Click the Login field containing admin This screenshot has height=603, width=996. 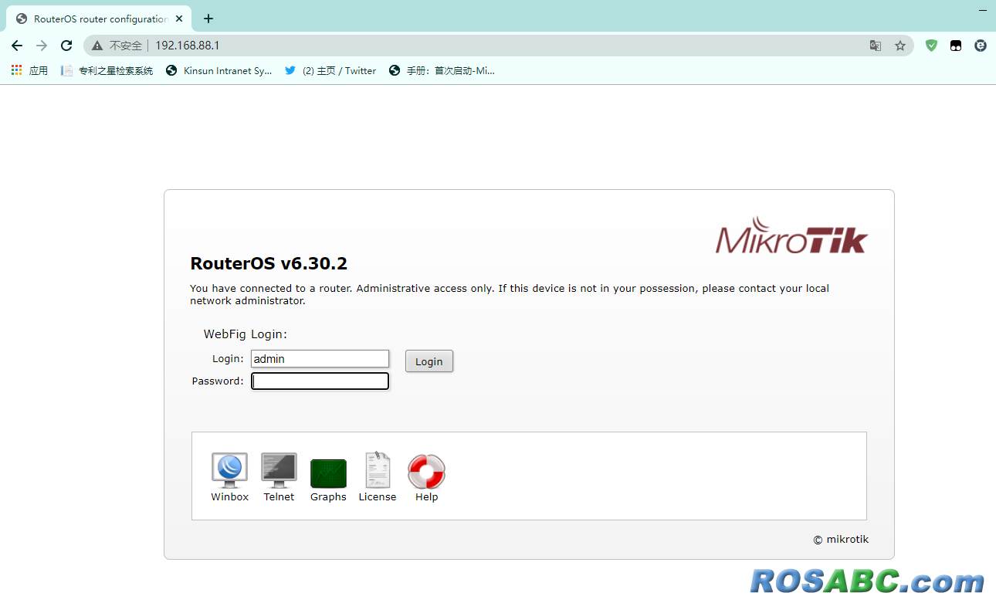320,358
